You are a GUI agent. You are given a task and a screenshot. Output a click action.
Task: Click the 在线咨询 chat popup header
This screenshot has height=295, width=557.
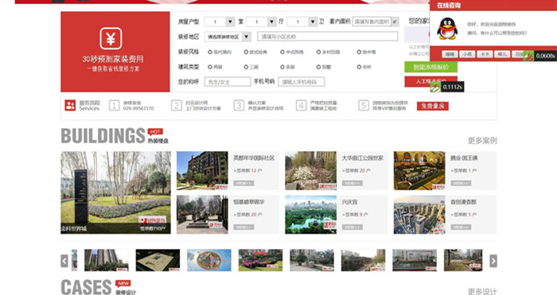point(493,6)
